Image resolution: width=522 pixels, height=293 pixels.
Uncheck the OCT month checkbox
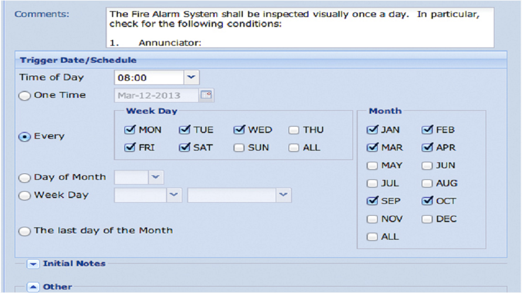pos(427,201)
